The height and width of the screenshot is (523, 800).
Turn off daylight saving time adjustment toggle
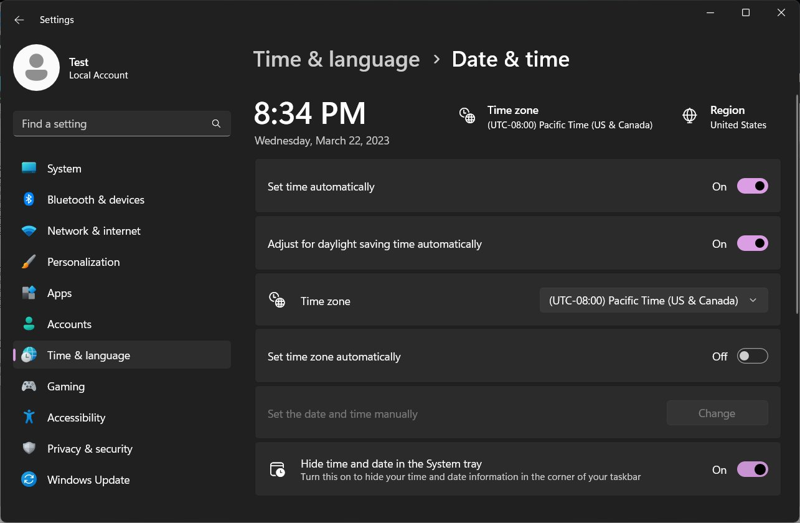coord(752,243)
